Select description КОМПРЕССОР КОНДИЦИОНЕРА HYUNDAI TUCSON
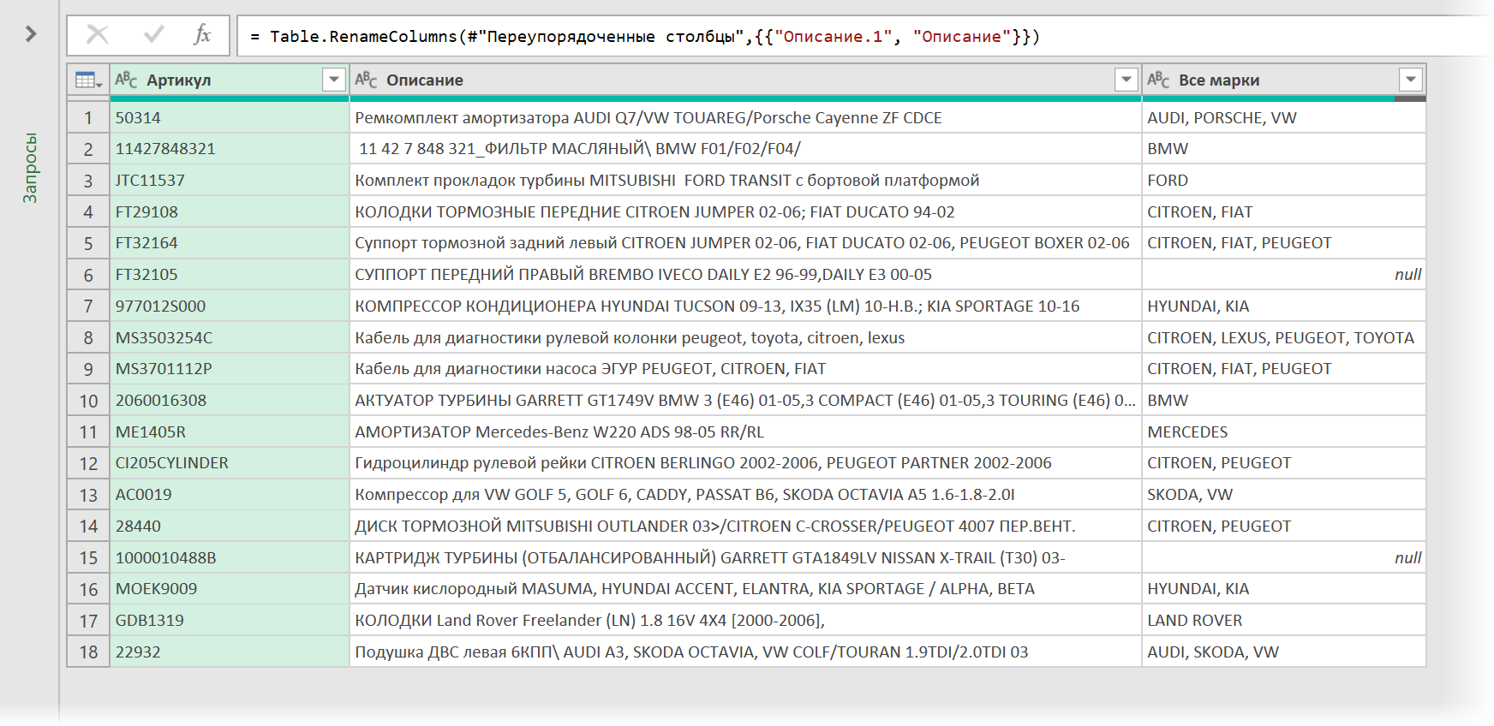Image resolution: width=1494 pixels, height=726 pixels. 745,306
